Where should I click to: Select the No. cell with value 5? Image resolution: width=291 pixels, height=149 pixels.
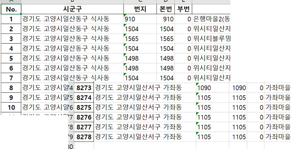pyautogui.click(x=11, y=58)
